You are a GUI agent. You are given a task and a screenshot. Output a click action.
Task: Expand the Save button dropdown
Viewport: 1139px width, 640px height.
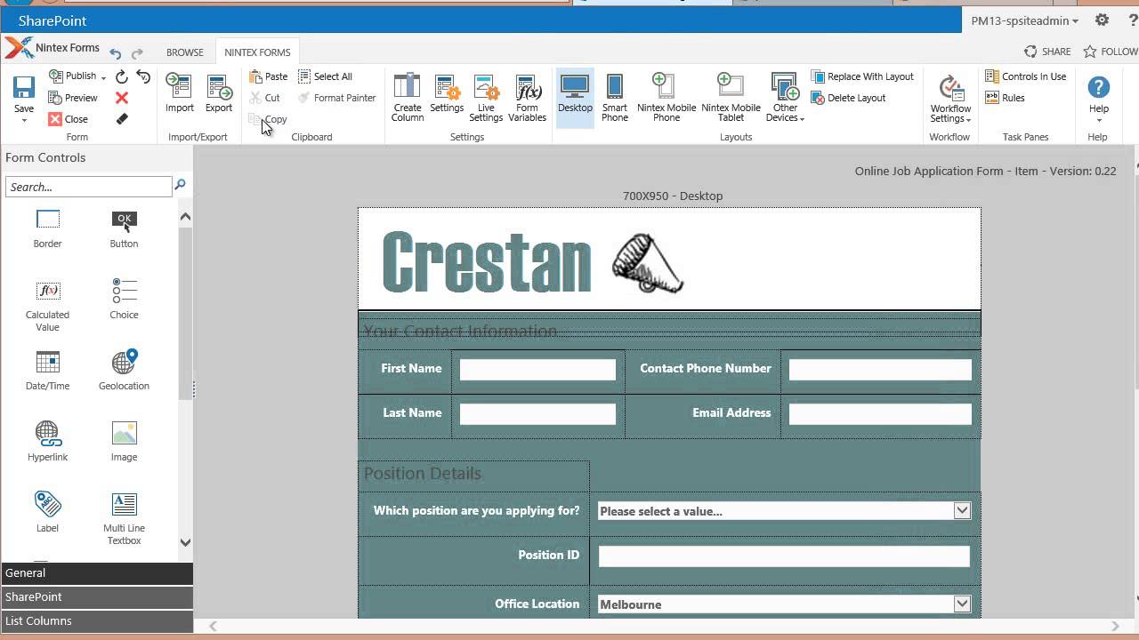24,120
